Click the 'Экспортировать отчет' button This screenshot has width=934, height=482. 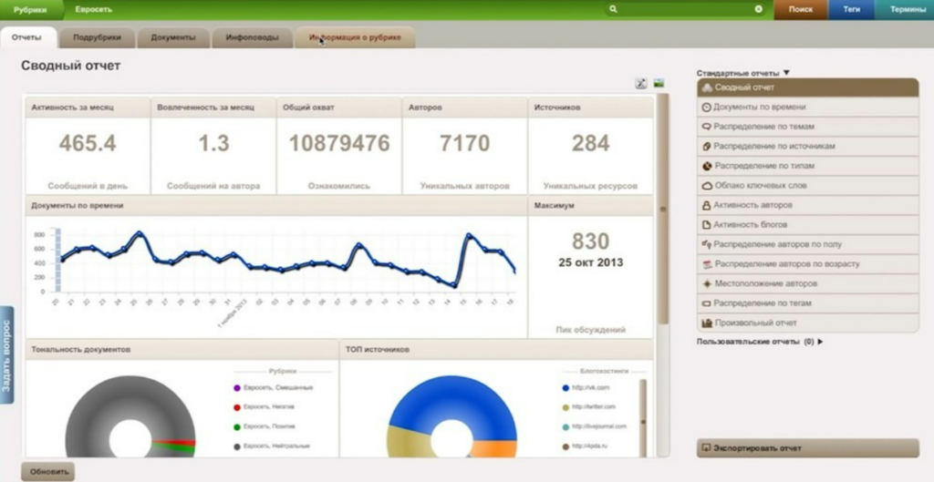click(806, 448)
